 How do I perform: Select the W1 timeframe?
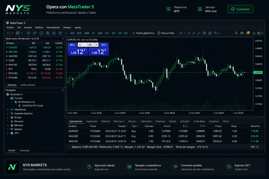114,33
